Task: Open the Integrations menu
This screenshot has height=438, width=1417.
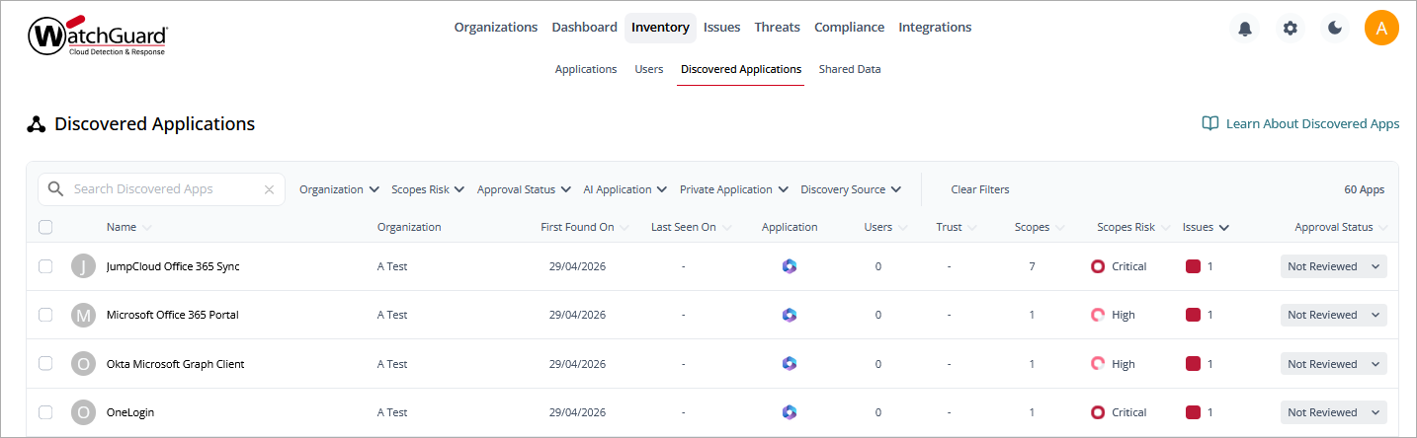Action: pos(935,28)
